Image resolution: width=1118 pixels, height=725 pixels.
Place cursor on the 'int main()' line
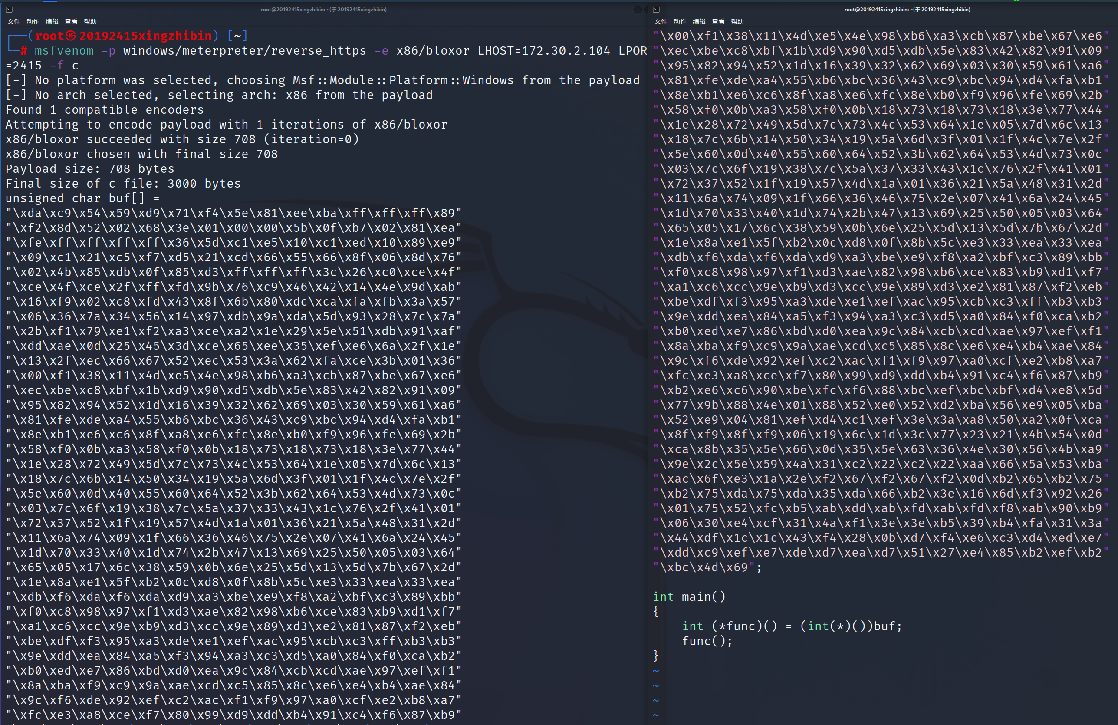689,597
